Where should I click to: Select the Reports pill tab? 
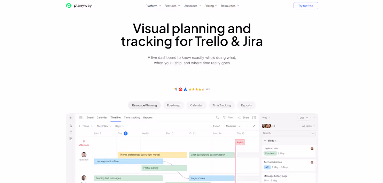[246, 105]
